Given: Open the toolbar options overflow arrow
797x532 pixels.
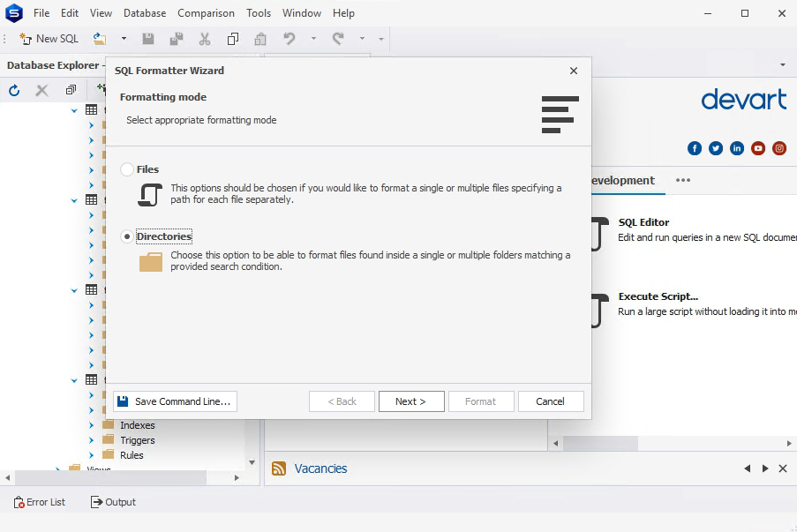Looking at the screenshot, I should click(x=381, y=39).
